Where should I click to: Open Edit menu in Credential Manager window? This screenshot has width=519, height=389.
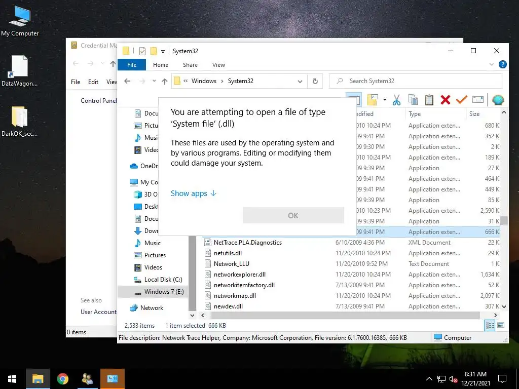93,82
